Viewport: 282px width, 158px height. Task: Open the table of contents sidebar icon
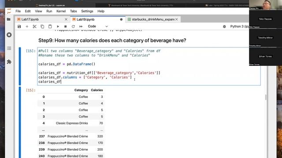pyautogui.click(x=9, y=48)
